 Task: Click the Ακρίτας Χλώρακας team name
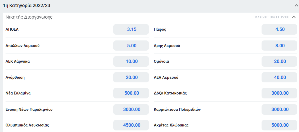click(171, 125)
